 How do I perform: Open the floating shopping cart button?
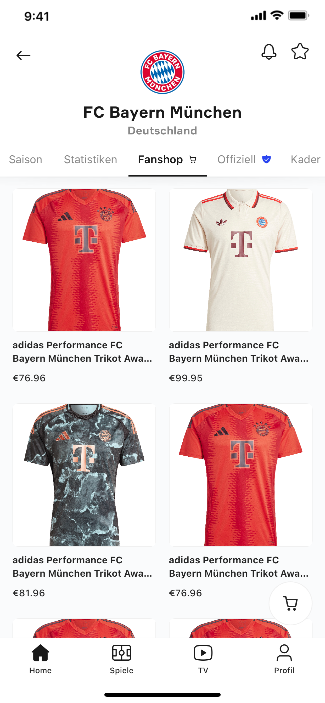[x=290, y=603]
